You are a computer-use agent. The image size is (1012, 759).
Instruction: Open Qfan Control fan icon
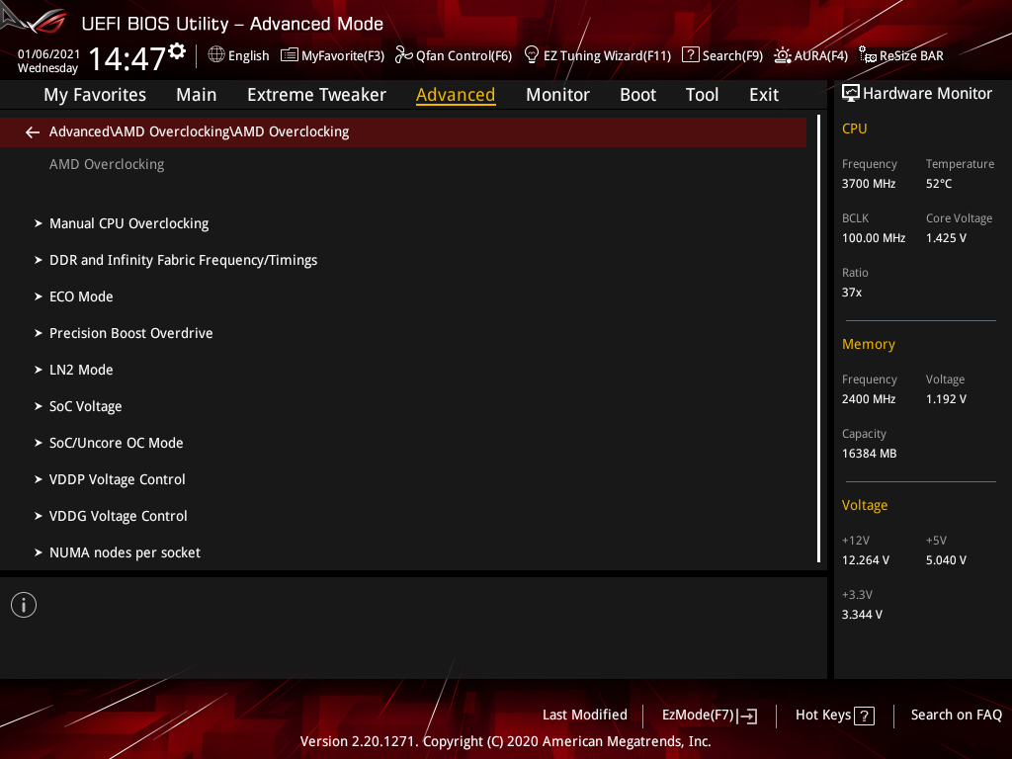[x=403, y=55]
